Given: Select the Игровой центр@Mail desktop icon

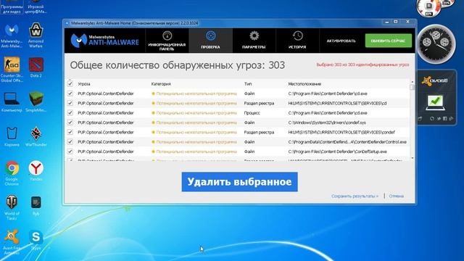Looking at the screenshot, I should [36, 7].
